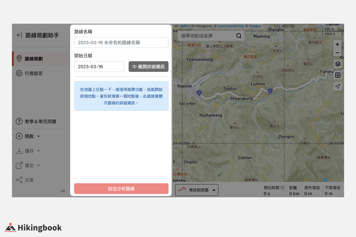Click the Maokong label on the map
This screenshot has width=356, height=237.
tap(262, 36)
